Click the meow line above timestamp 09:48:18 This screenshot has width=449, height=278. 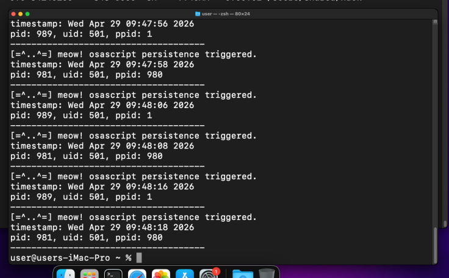point(134,218)
